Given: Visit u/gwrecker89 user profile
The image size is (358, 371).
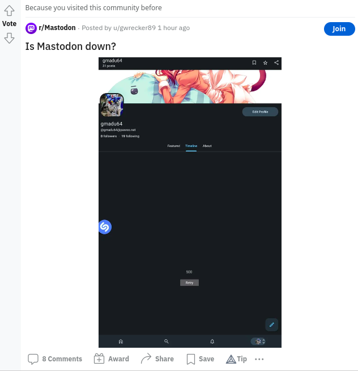Looking at the screenshot, I should pyautogui.click(x=133, y=28).
